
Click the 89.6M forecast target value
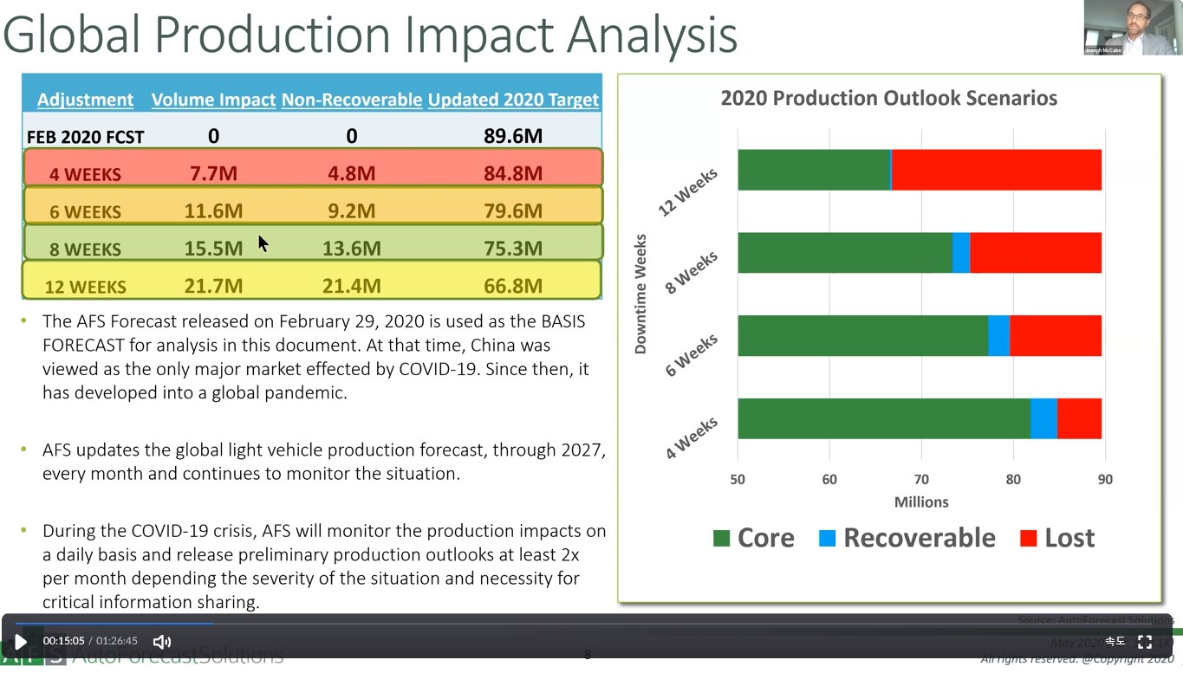513,136
